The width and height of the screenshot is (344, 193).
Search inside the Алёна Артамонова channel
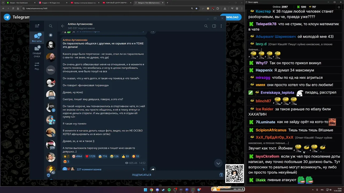point(206,26)
